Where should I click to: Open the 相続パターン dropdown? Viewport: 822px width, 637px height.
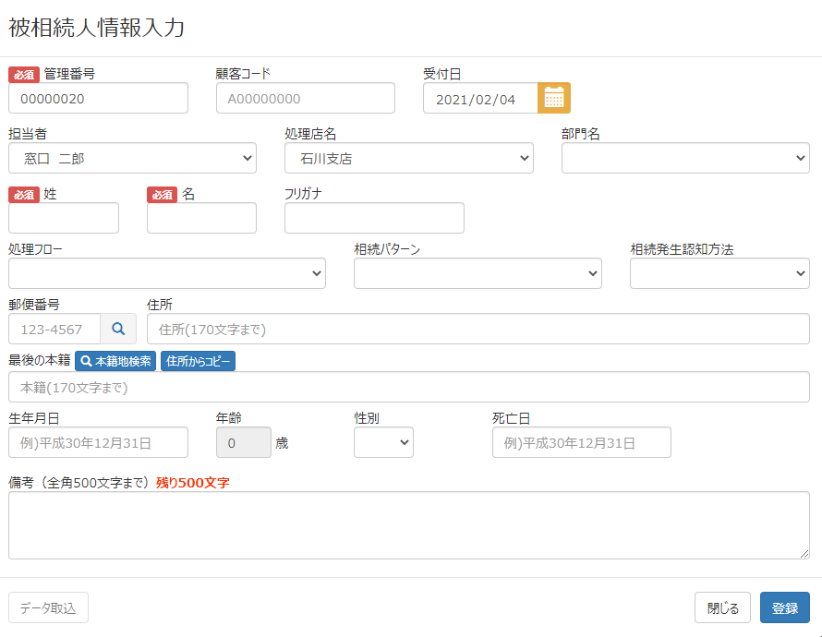[x=477, y=273]
